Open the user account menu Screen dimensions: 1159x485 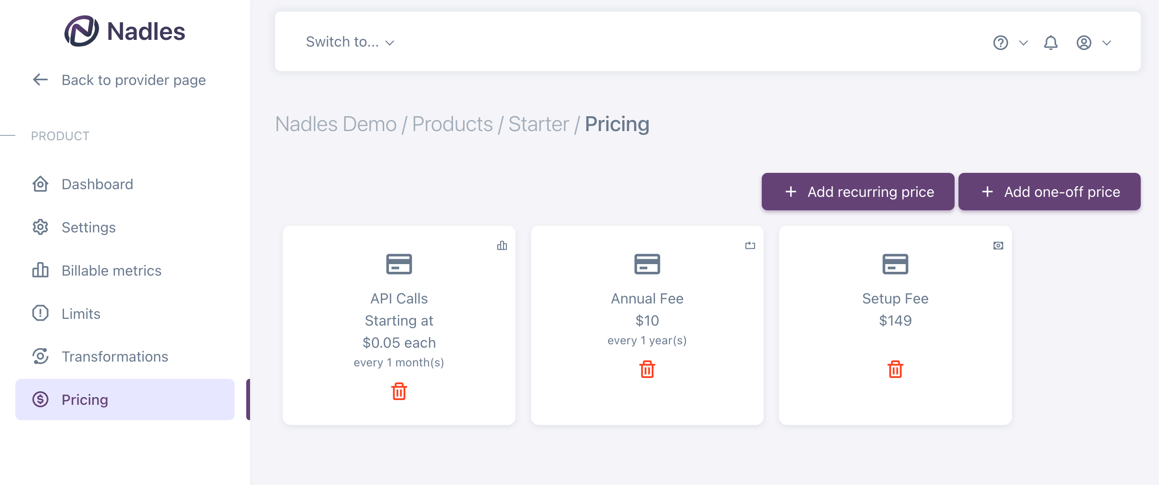tap(1094, 43)
